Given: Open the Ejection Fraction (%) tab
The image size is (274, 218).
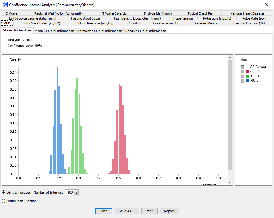Looking at the screenshot, I should tap(249, 23).
